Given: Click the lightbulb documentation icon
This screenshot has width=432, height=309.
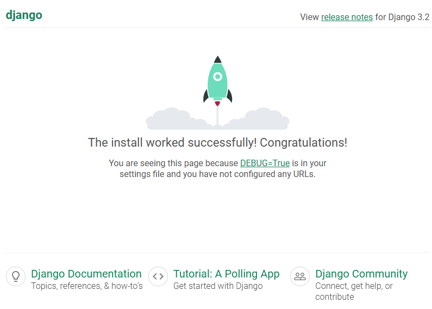Looking at the screenshot, I should tap(16, 276).
